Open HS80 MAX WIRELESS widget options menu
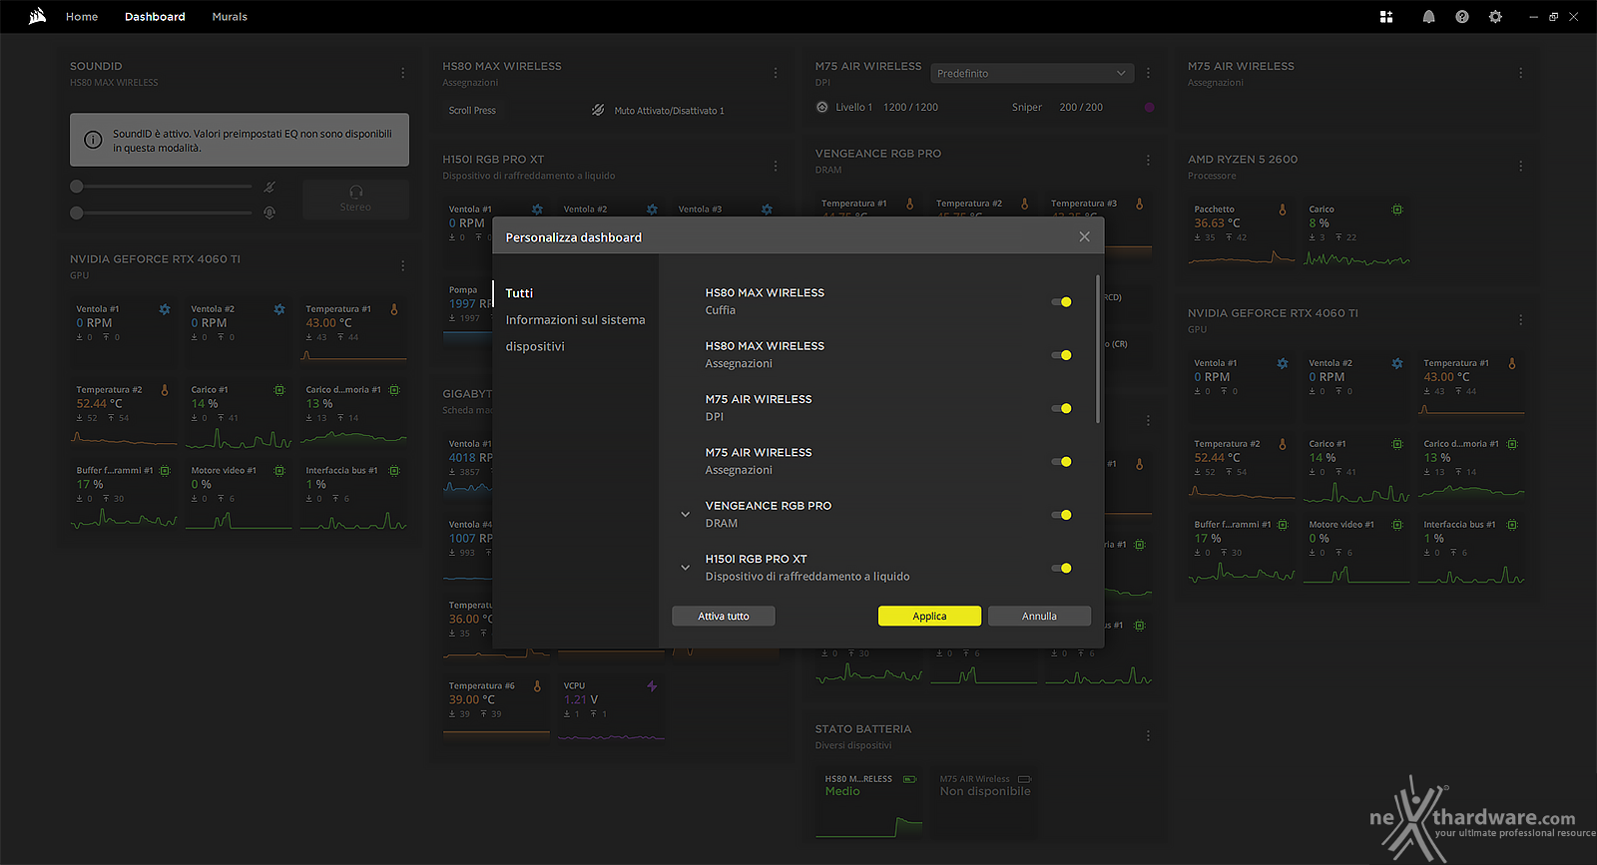This screenshot has width=1597, height=865. (776, 73)
